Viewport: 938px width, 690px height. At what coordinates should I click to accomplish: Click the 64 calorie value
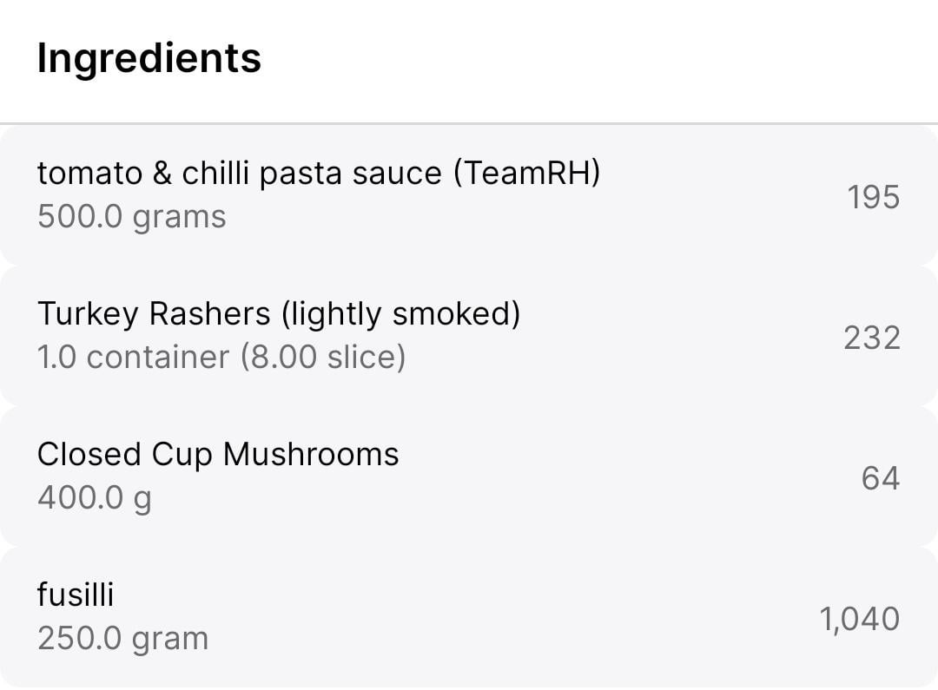[x=881, y=477]
